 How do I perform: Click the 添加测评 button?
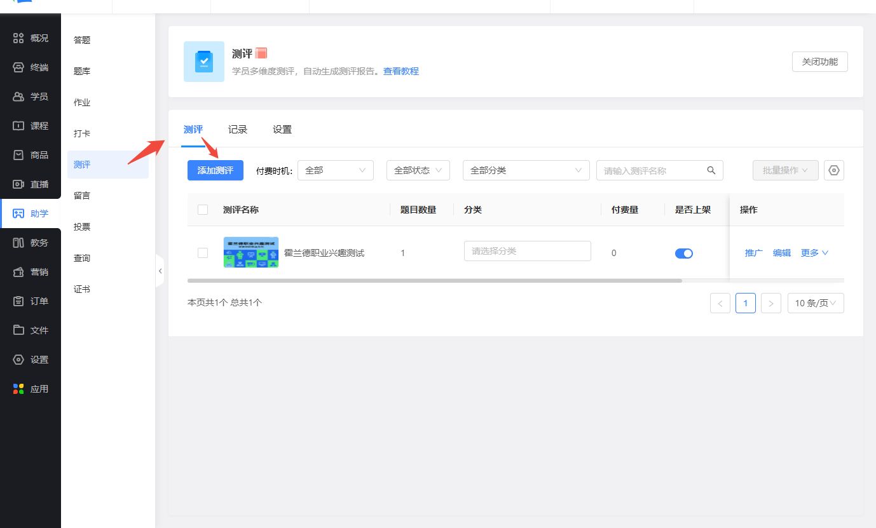[215, 170]
